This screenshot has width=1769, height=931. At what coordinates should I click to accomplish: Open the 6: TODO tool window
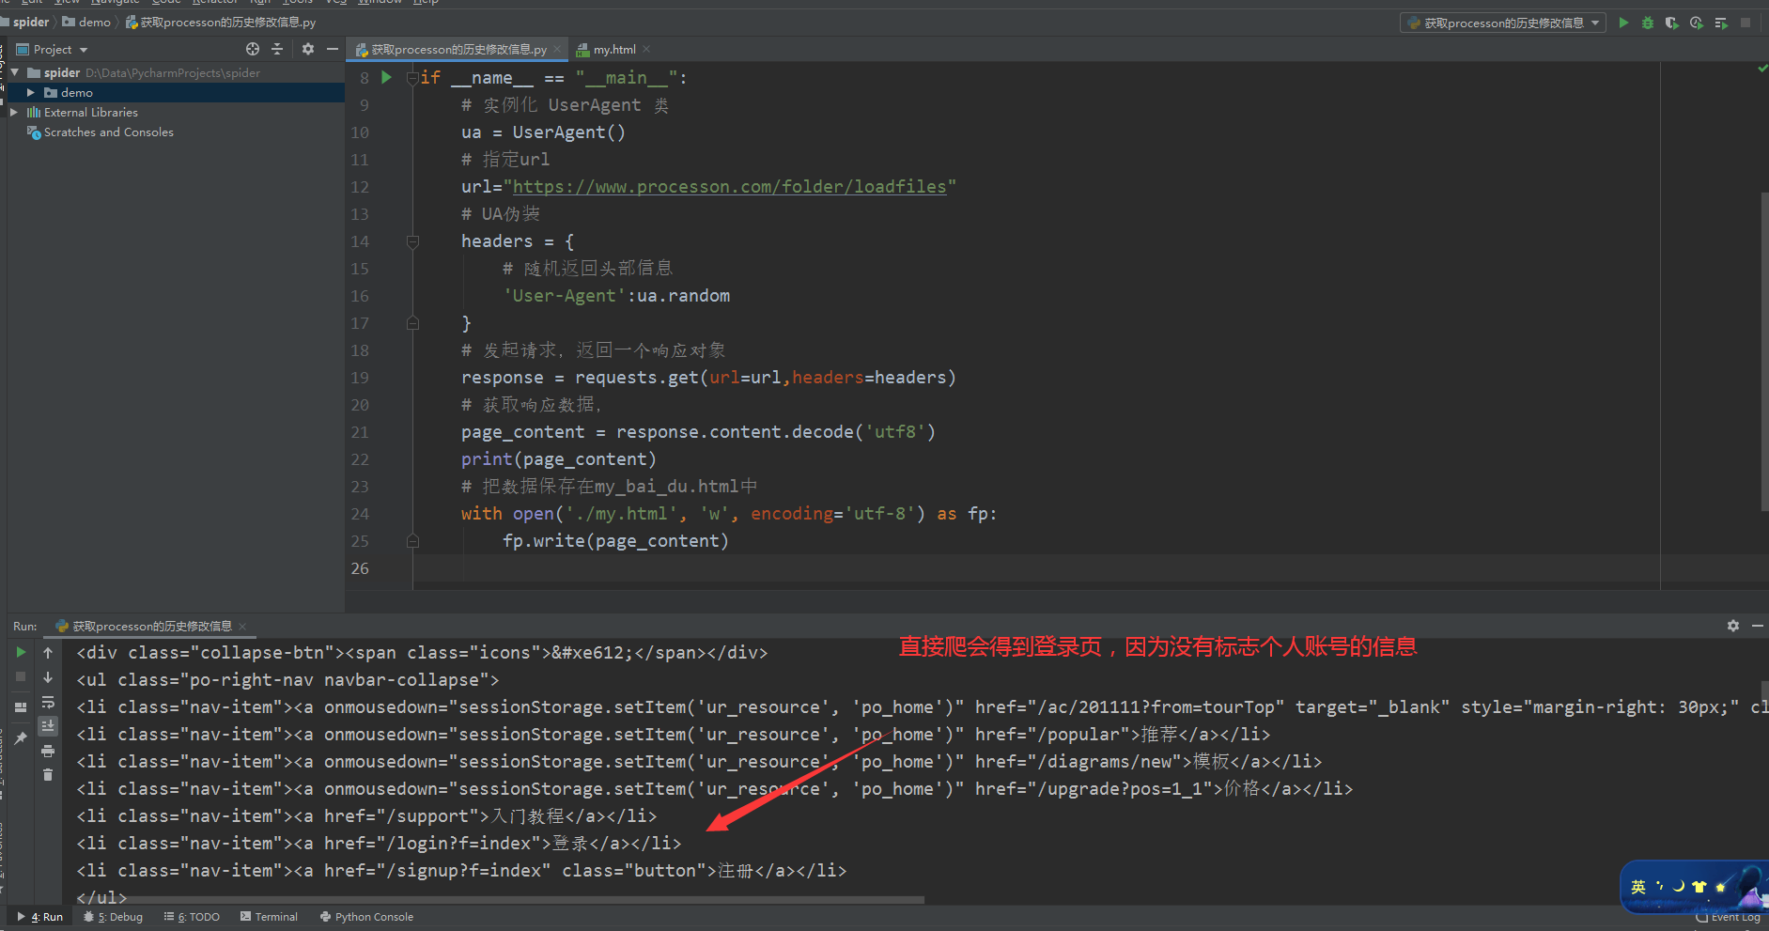[x=193, y=917]
